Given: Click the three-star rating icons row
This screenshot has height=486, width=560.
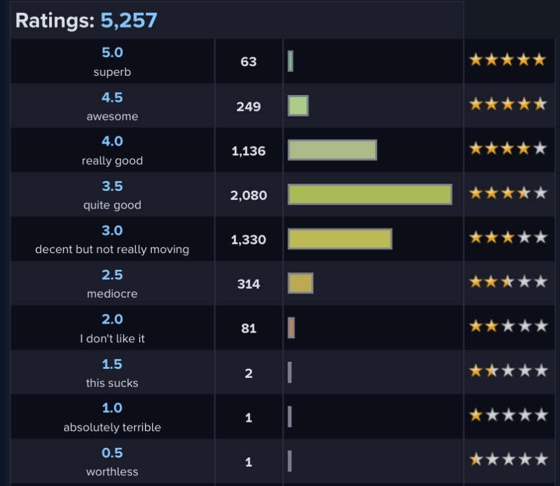Looking at the screenshot, I should click(508, 237).
